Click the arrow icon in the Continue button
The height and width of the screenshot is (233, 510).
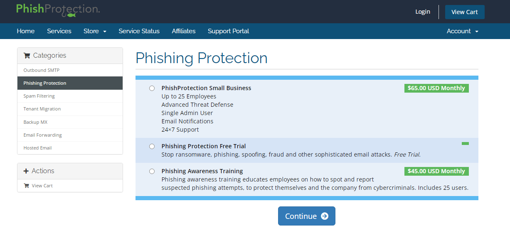[325, 216]
